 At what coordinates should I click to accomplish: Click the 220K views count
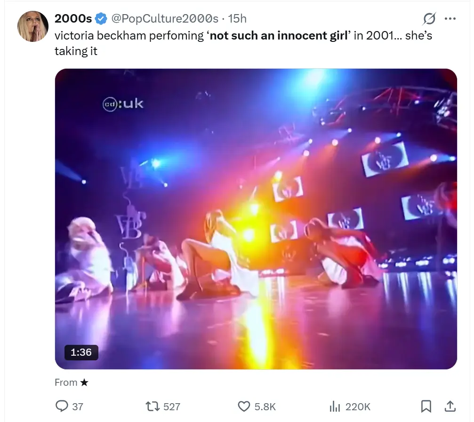pos(358,406)
